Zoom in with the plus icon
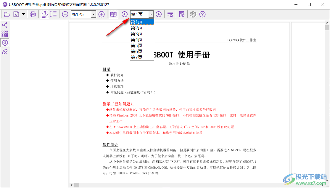The height and width of the screenshot is (188, 330). (x=102, y=14)
